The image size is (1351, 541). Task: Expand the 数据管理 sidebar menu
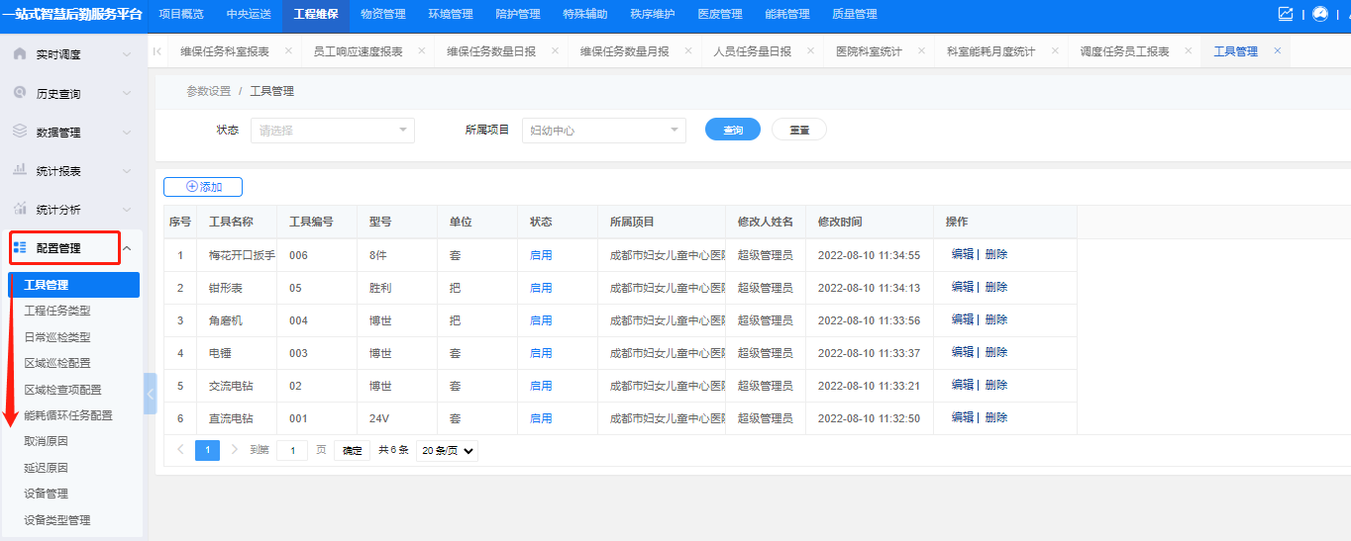(127, 132)
